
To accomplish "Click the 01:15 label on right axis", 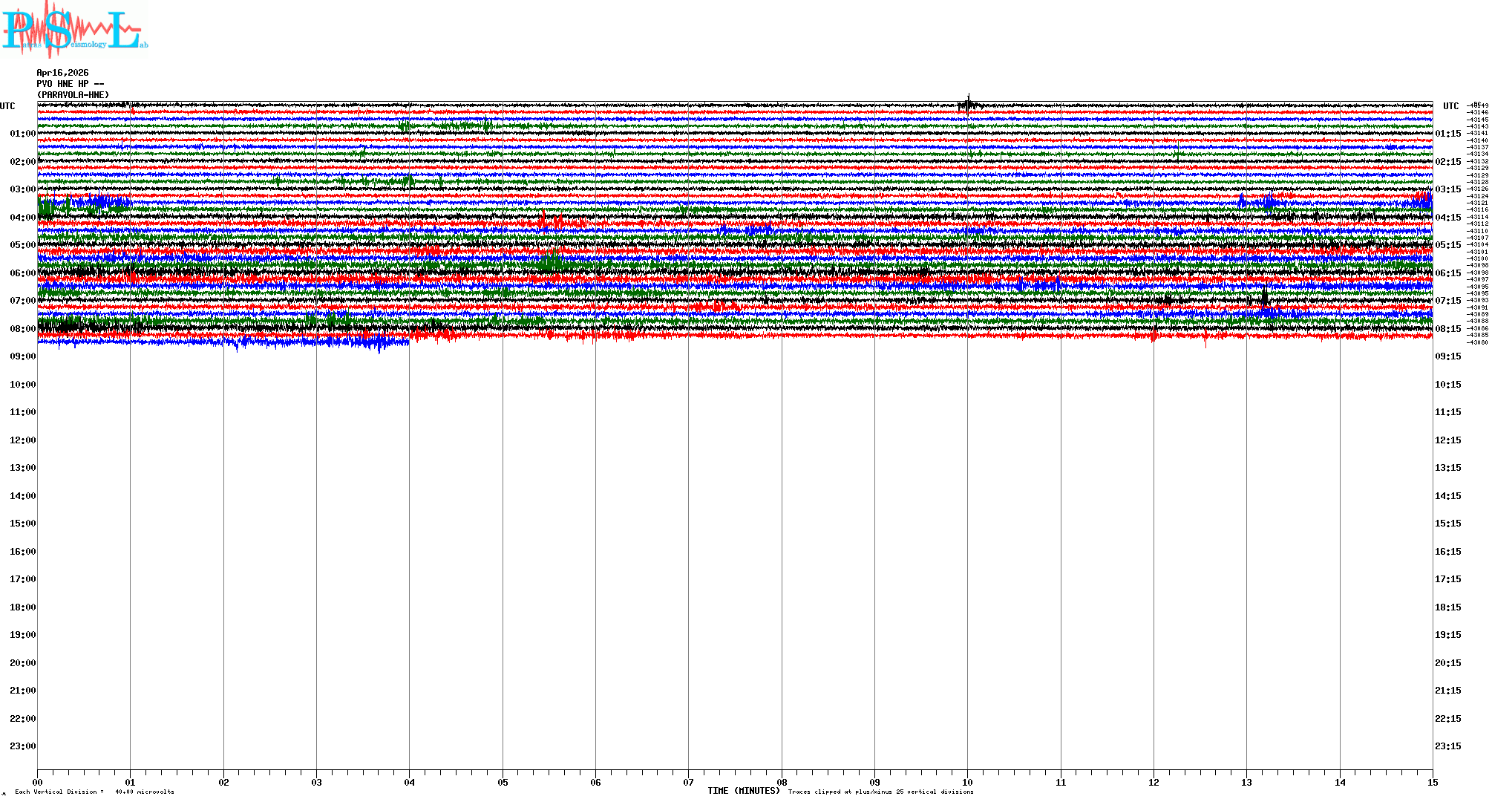I will pos(1447,134).
